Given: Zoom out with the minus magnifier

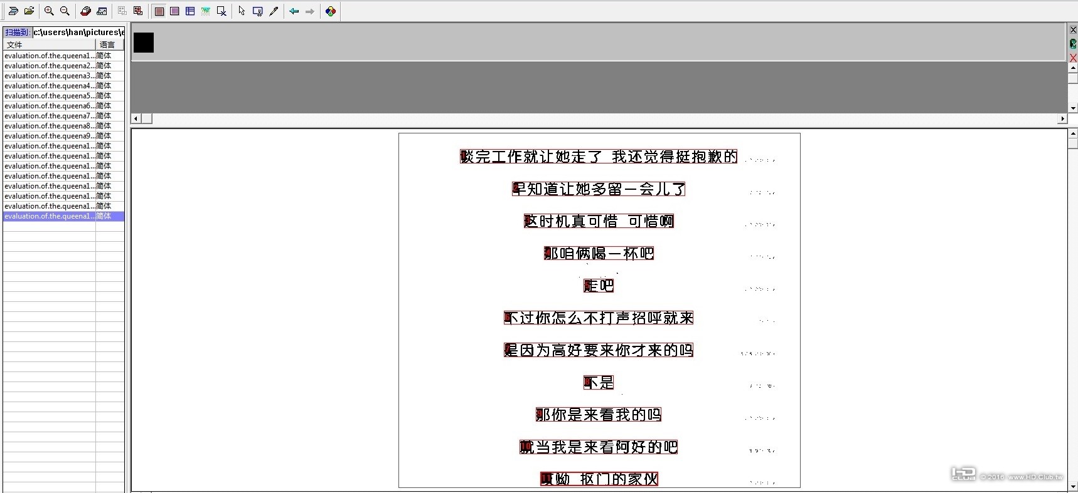Looking at the screenshot, I should [x=65, y=11].
